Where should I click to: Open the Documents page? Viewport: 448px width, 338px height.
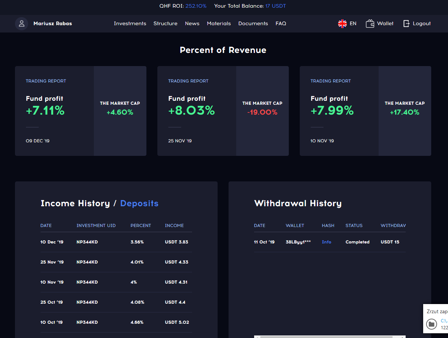(x=253, y=24)
